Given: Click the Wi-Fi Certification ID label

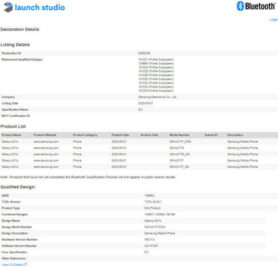Looking at the screenshot, I should (x=16, y=116).
